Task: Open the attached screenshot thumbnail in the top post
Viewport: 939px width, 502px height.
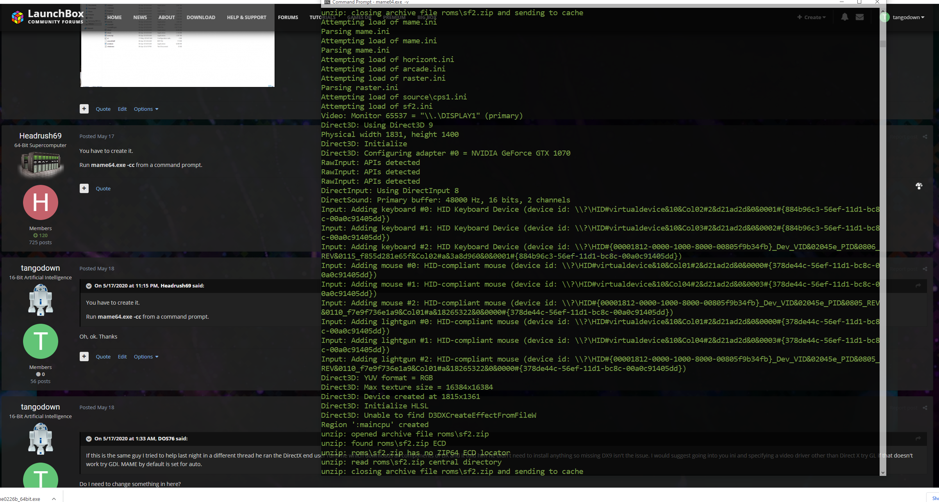Action: click(x=177, y=45)
